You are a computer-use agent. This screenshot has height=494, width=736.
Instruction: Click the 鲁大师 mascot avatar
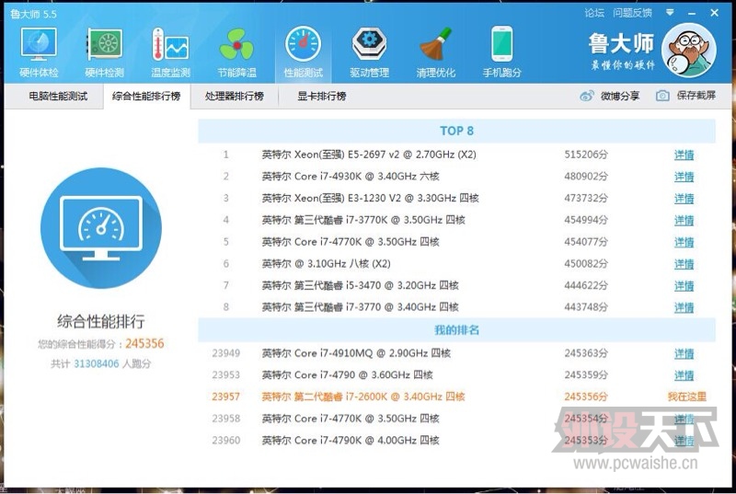tap(688, 51)
